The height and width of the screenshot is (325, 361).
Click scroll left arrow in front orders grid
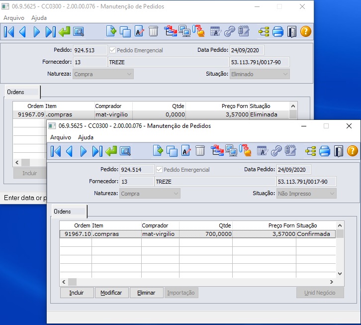64,282
